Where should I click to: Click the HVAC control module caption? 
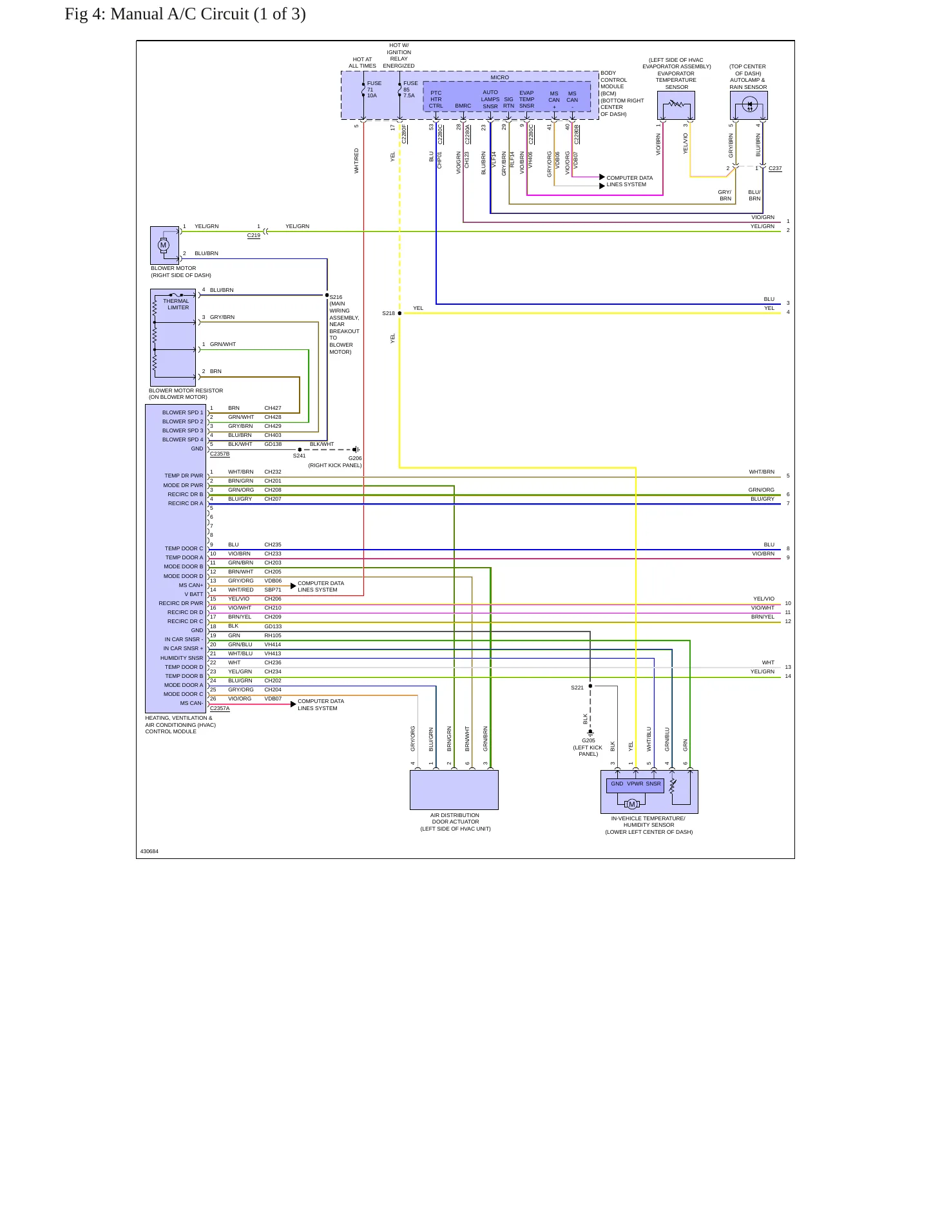pos(180,724)
